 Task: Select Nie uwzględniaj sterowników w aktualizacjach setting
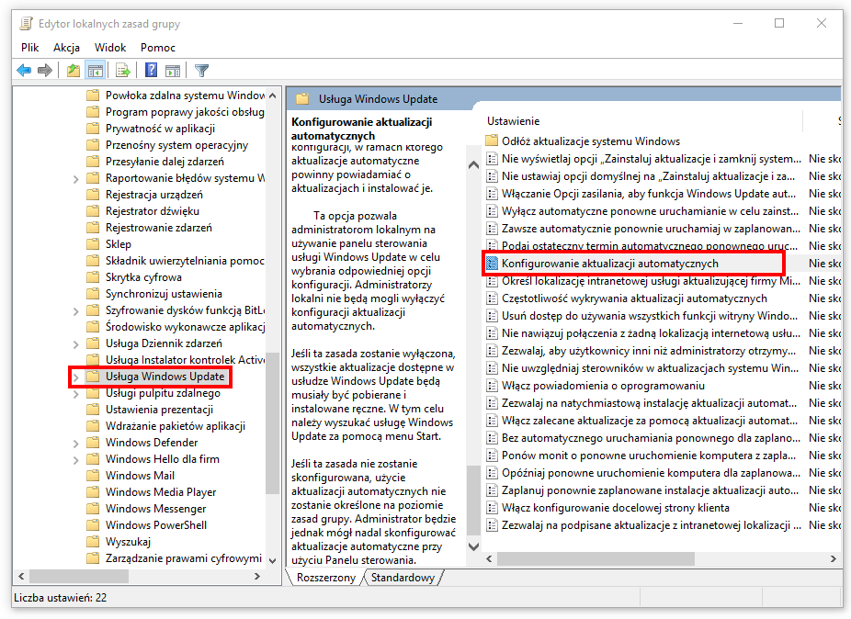tap(650, 368)
